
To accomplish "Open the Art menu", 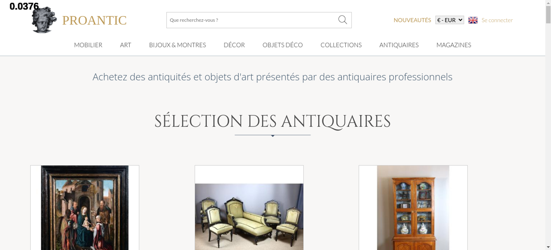I will click(126, 45).
